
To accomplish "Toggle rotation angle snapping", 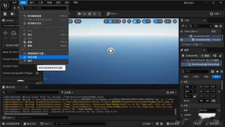I will click(x=144, y=21).
